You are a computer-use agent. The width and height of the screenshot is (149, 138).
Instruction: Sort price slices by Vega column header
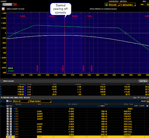coord(128,85)
